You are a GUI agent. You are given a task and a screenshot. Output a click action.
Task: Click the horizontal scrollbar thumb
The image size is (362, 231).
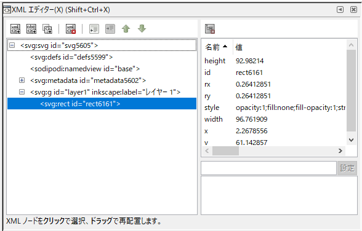pyautogui.click(x=225, y=151)
